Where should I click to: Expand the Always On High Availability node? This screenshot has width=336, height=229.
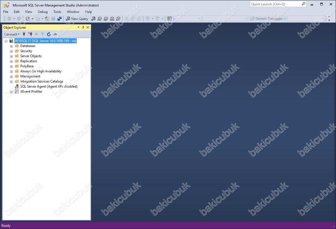(x=11, y=72)
